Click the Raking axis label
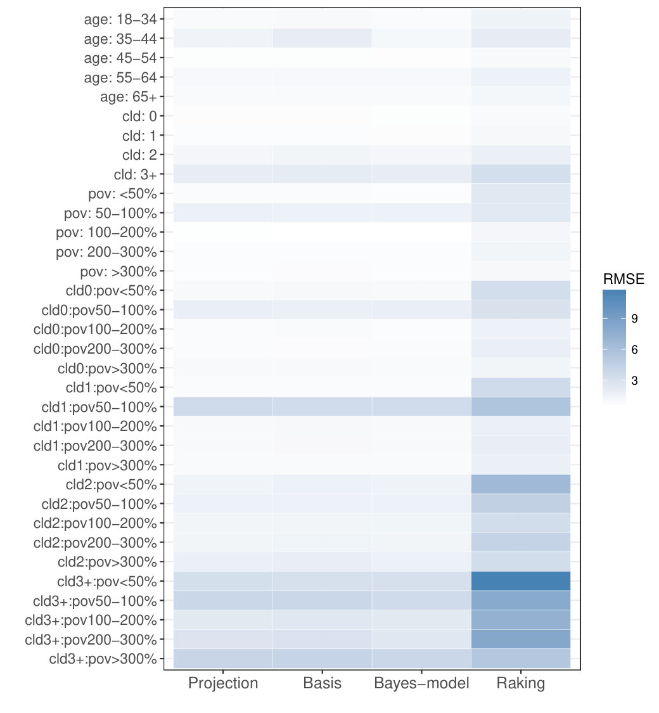 (520, 683)
